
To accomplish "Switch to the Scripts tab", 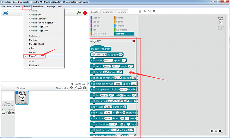I will [95, 12].
